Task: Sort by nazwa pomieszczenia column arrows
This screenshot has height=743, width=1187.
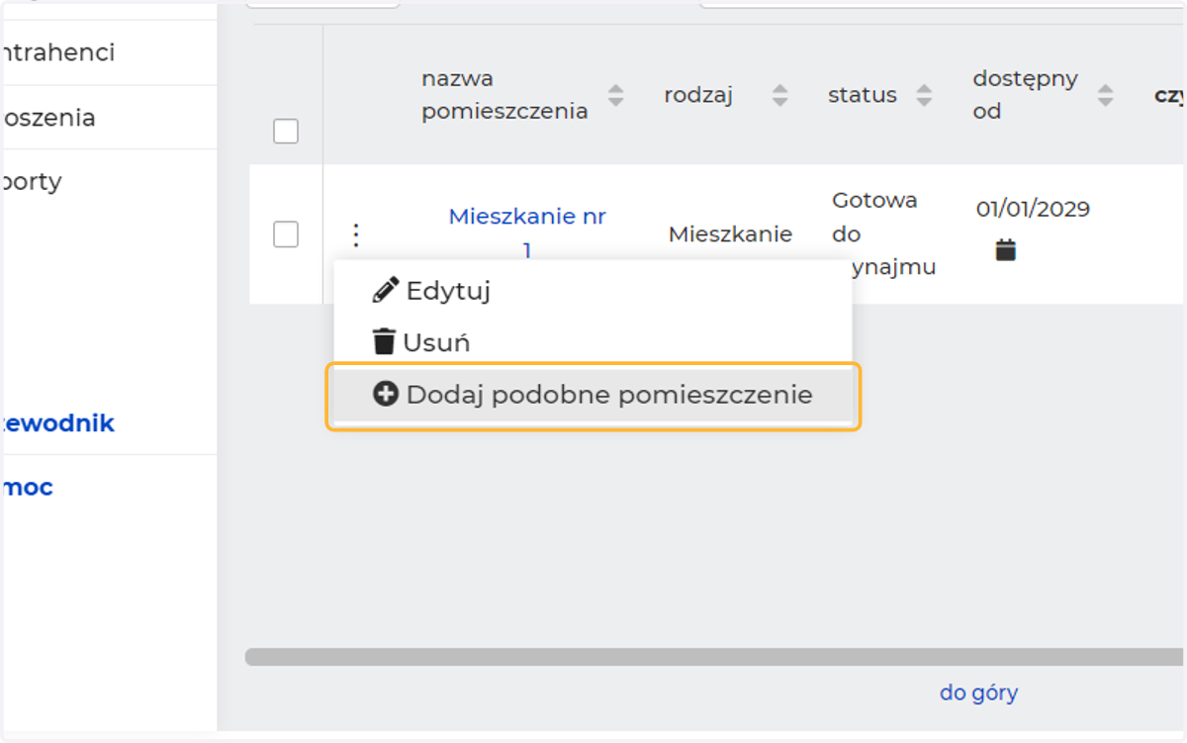Action: [x=616, y=95]
